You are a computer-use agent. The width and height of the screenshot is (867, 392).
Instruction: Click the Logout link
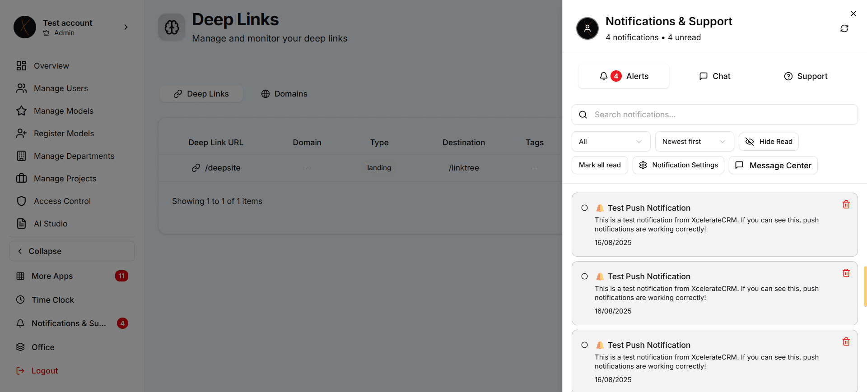[x=45, y=371]
